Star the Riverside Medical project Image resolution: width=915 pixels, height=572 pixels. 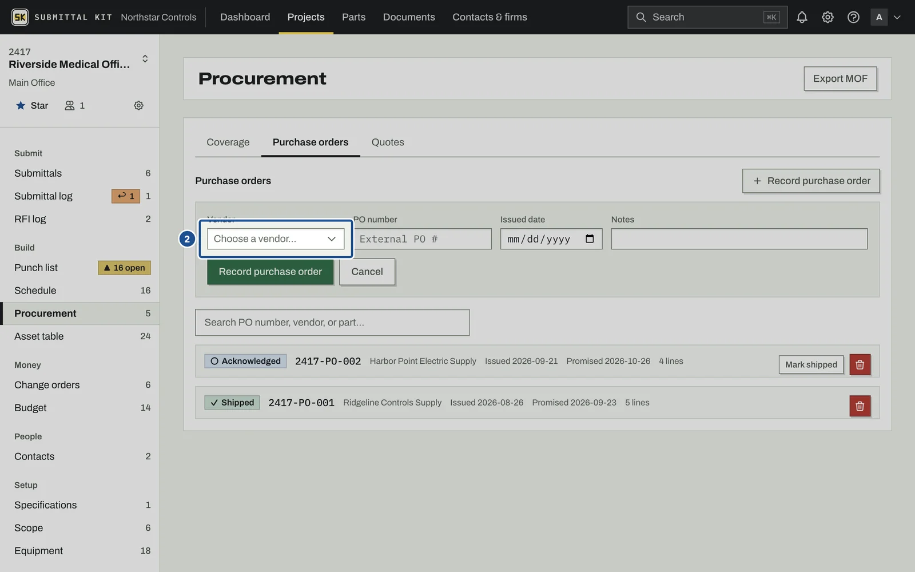click(x=32, y=105)
